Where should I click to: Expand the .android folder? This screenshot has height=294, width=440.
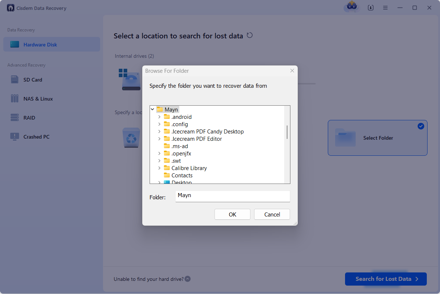pos(159,117)
